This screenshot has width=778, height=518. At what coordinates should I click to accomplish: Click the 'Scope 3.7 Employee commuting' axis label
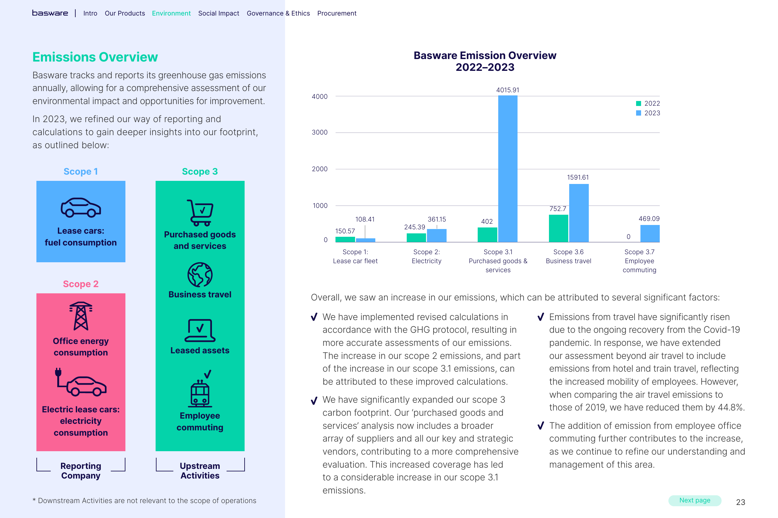click(x=640, y=261)
